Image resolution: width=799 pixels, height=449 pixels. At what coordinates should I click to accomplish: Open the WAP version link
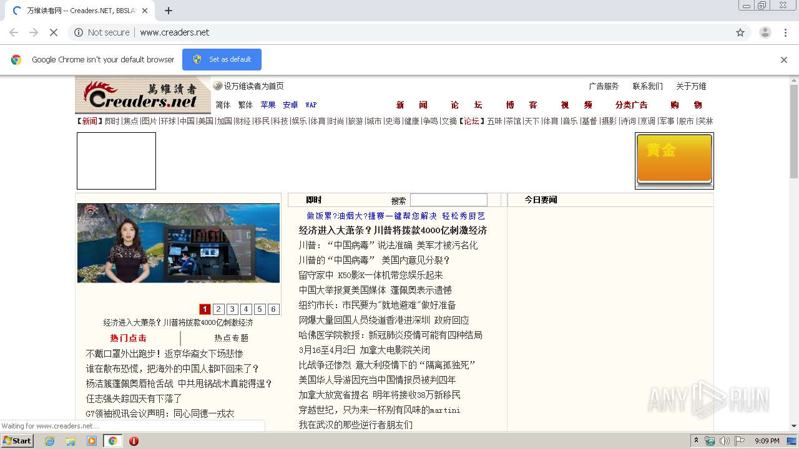tap(311, 105)
